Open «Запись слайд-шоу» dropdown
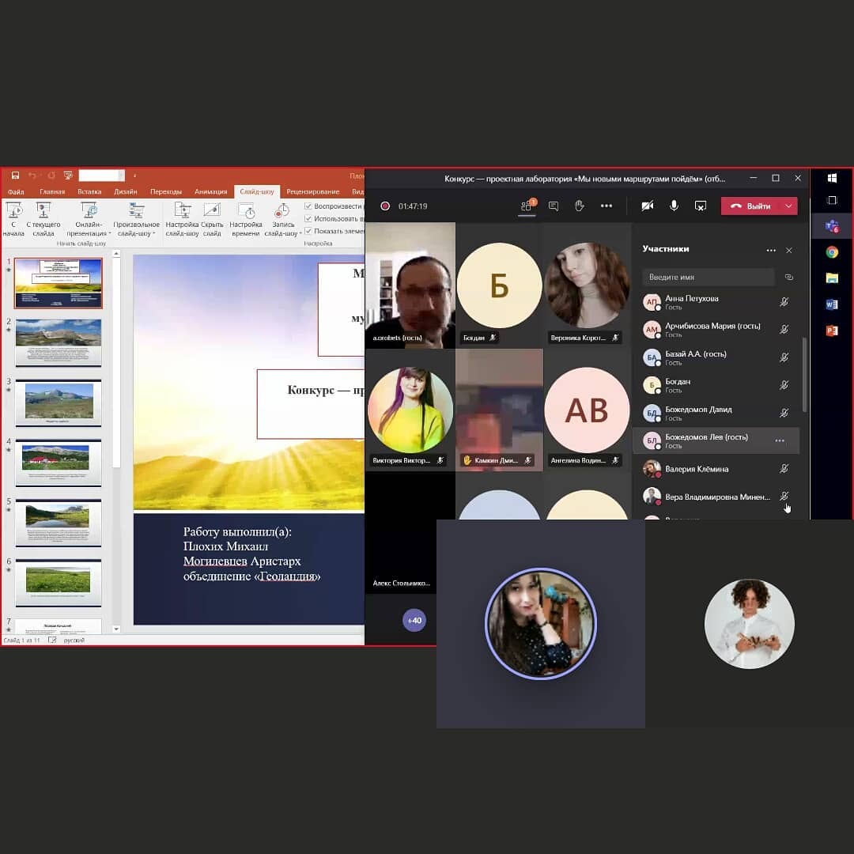This screenshot has height=854, width=854. [282, 219]
